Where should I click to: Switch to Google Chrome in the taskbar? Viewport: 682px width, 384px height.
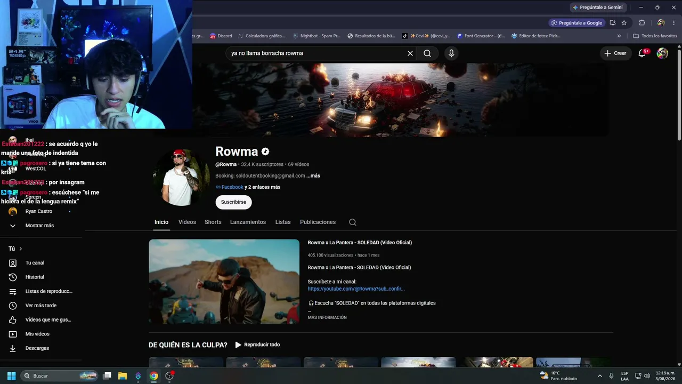tap(154, 376)
